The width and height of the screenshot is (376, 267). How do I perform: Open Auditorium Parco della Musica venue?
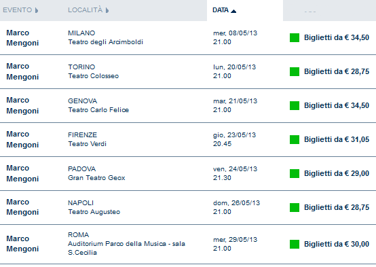pos(126,244)
